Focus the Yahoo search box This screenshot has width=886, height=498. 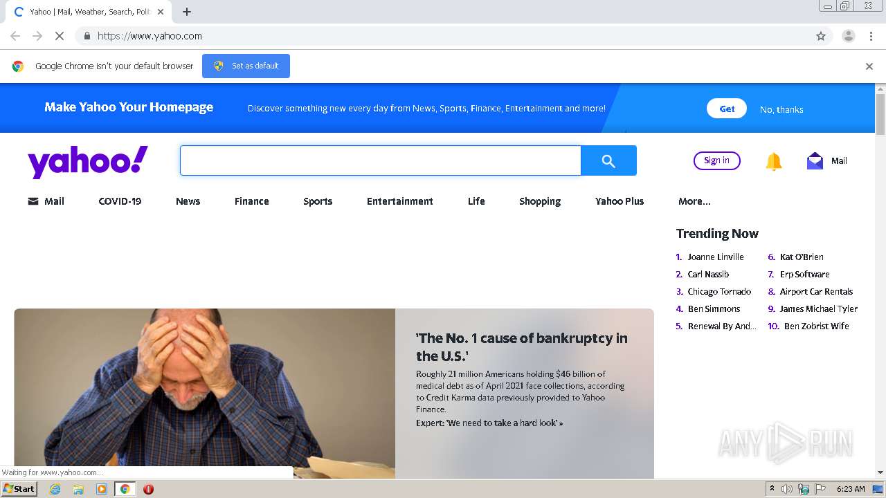tap(380, 160)
